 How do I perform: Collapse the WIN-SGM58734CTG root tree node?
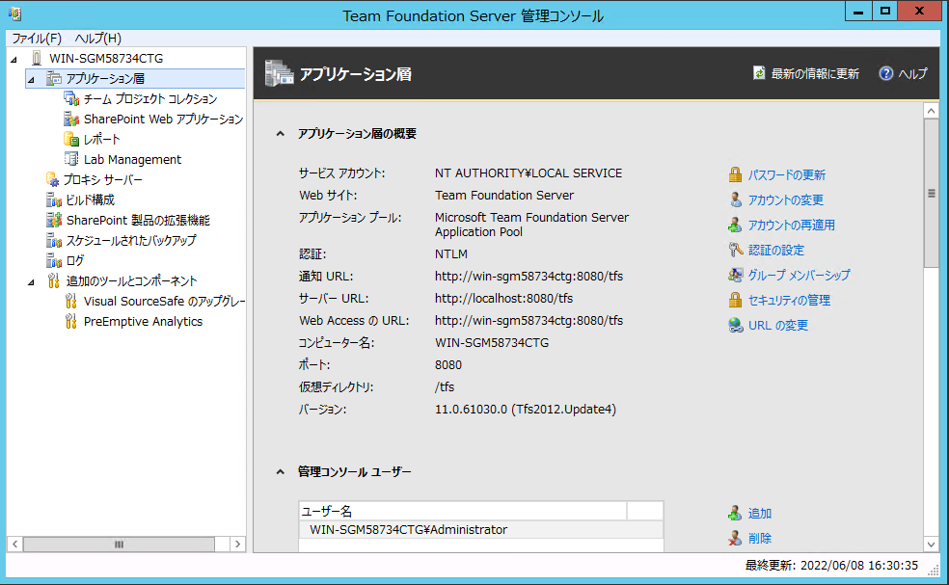14,60
